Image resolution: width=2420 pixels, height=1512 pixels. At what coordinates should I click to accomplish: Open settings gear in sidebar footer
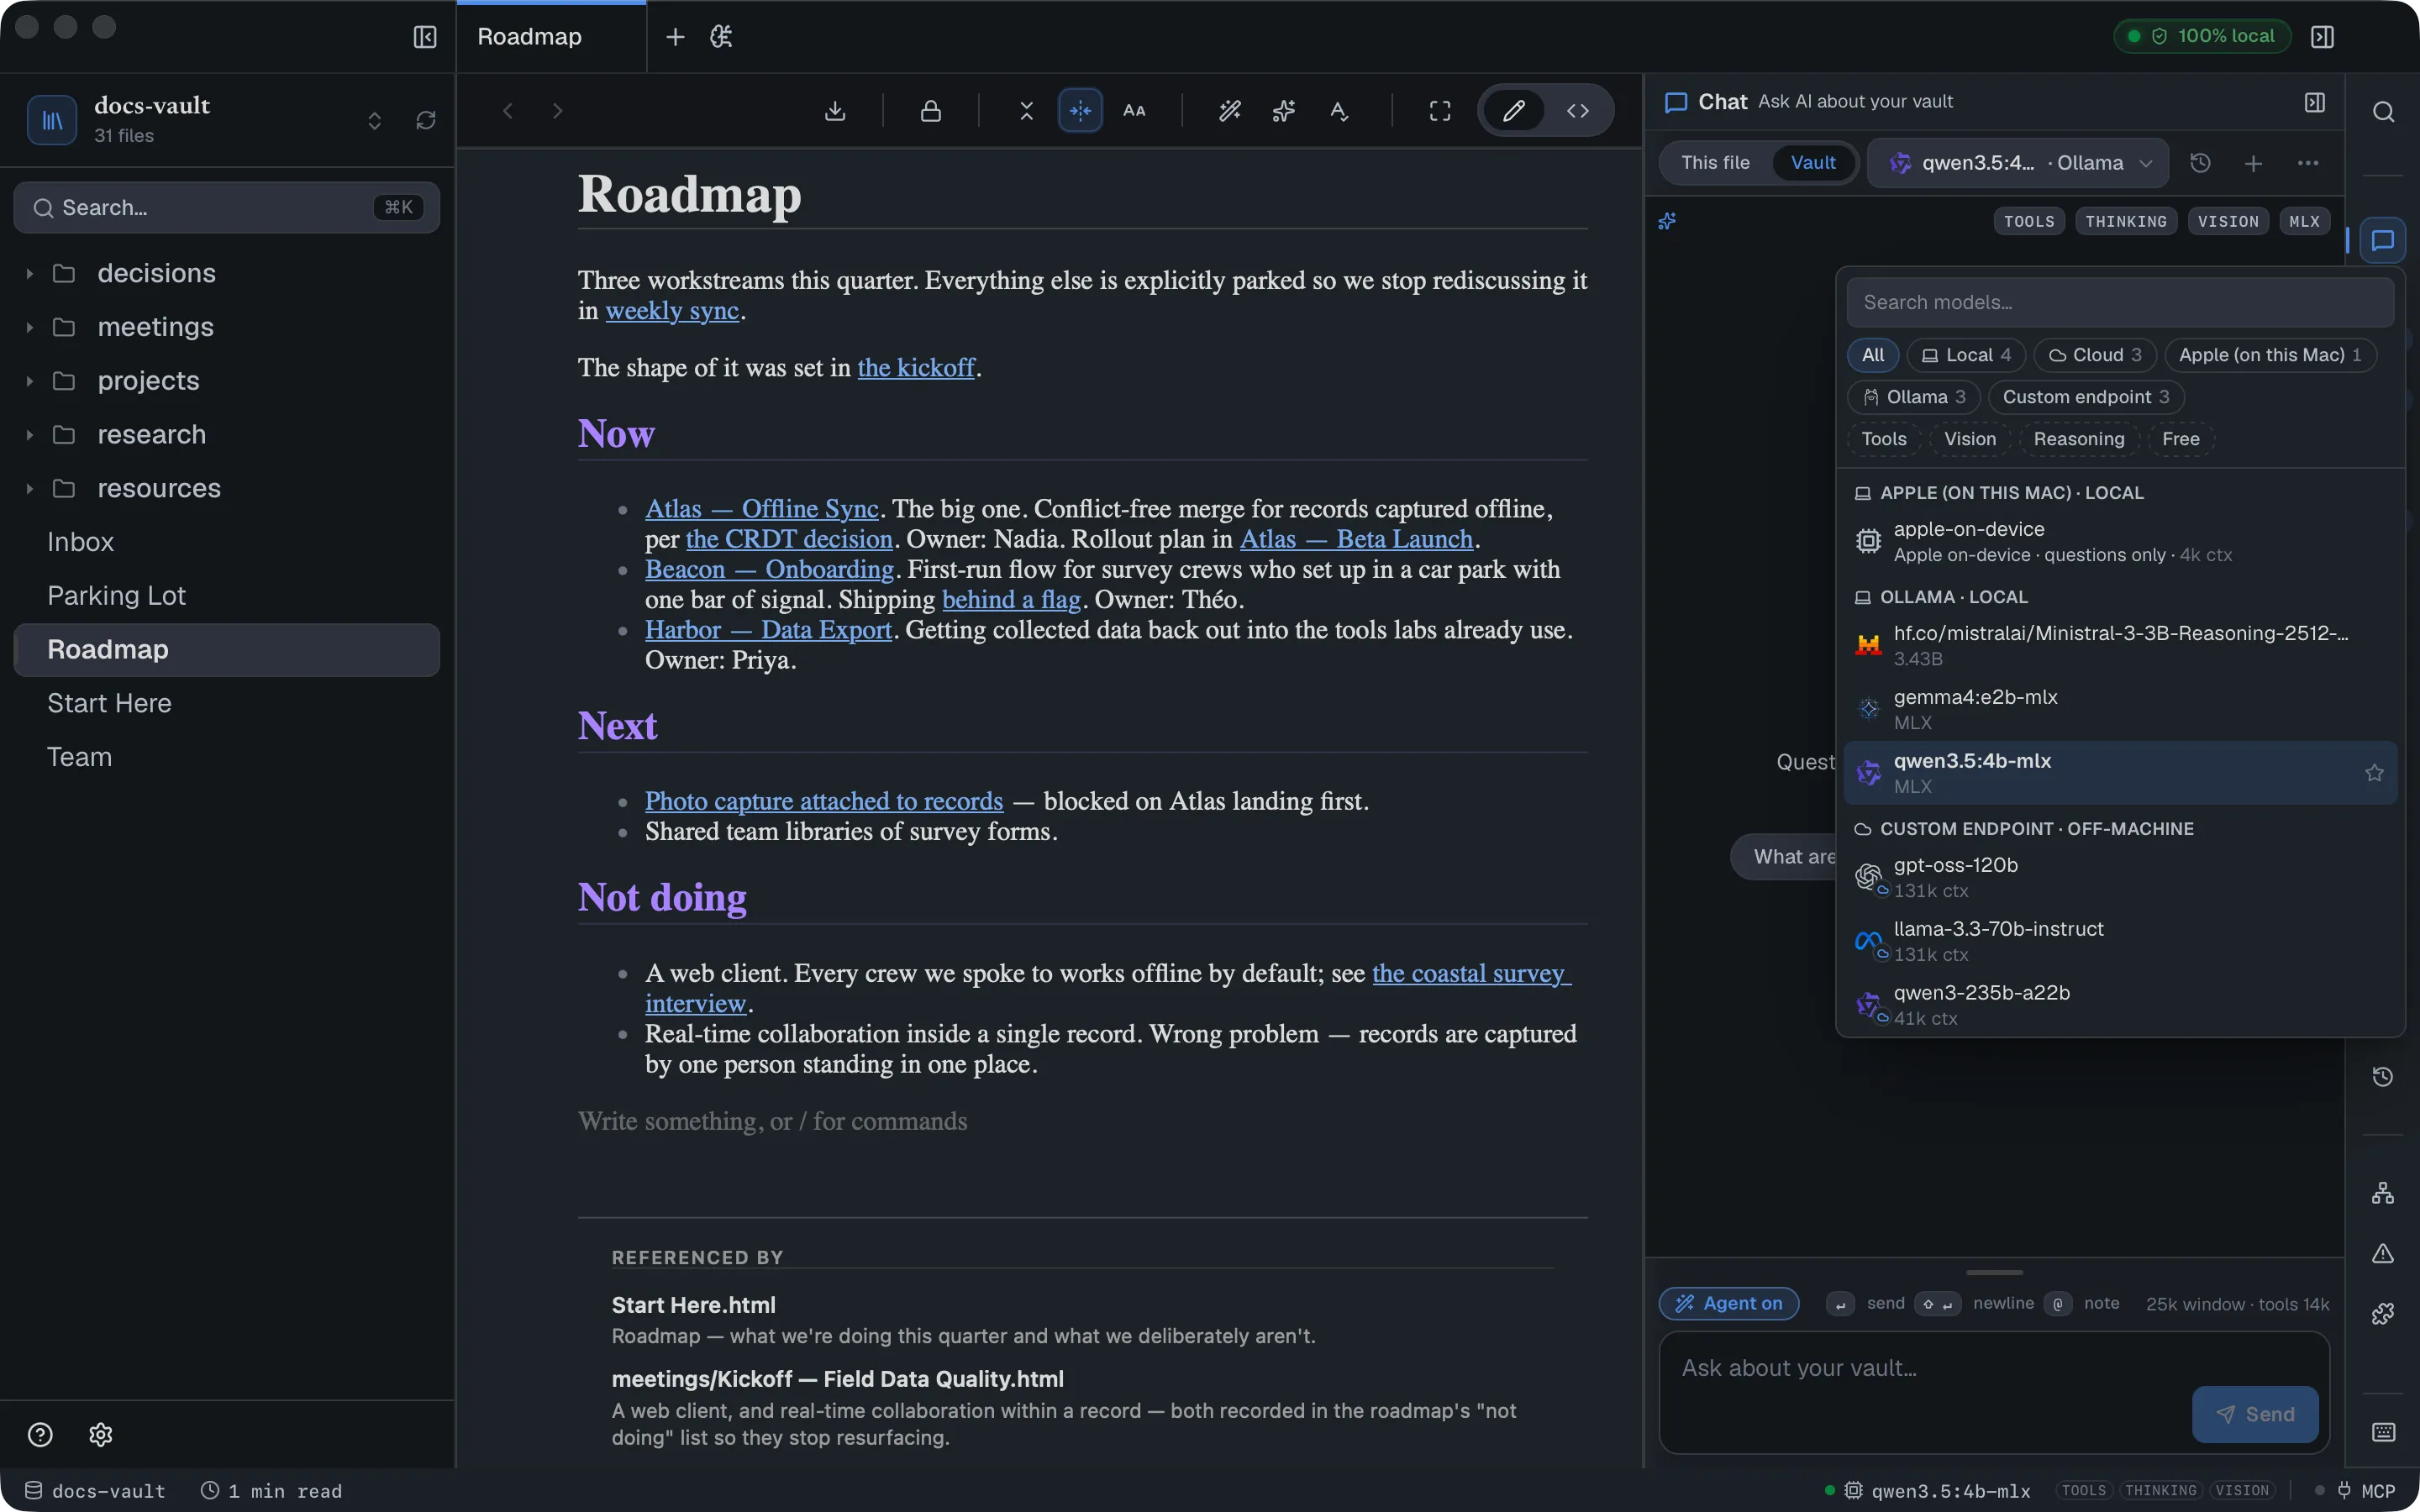tap(100, 1434)
